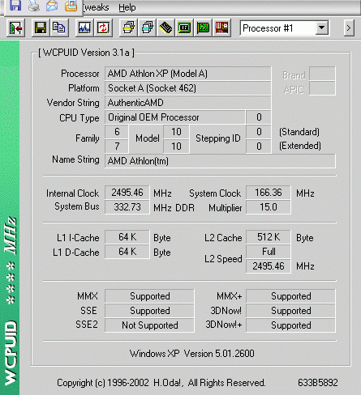Click the L1 I-Cache value 64 K
Viewport: 361px width, 395px height.
point(127,237)
